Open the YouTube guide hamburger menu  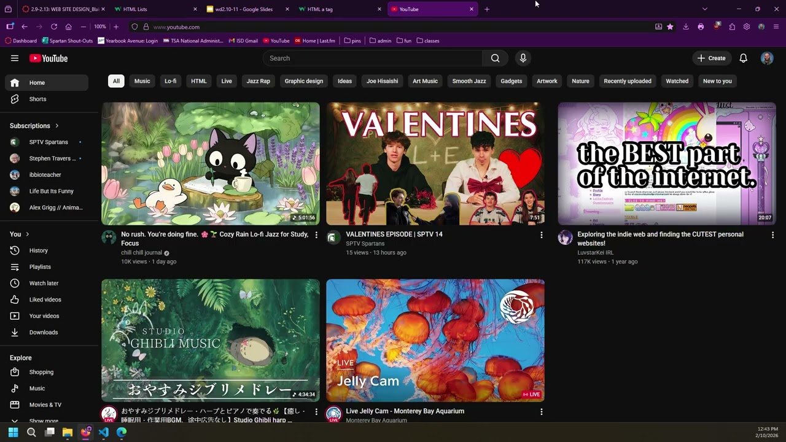coord(15,58)
